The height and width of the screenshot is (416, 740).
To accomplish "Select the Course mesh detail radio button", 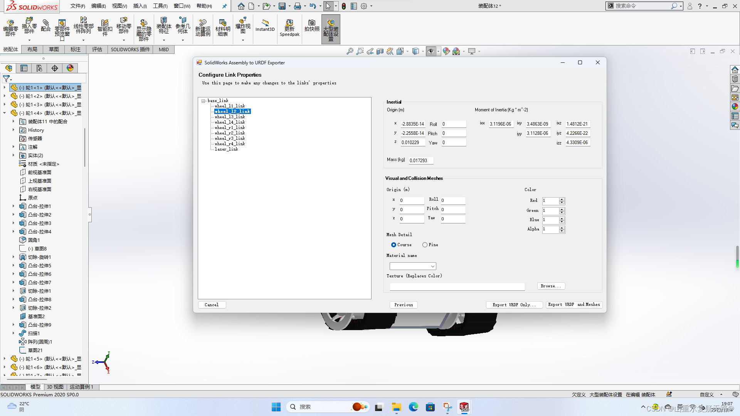I will pyautogui.click(x=394, y=245).
